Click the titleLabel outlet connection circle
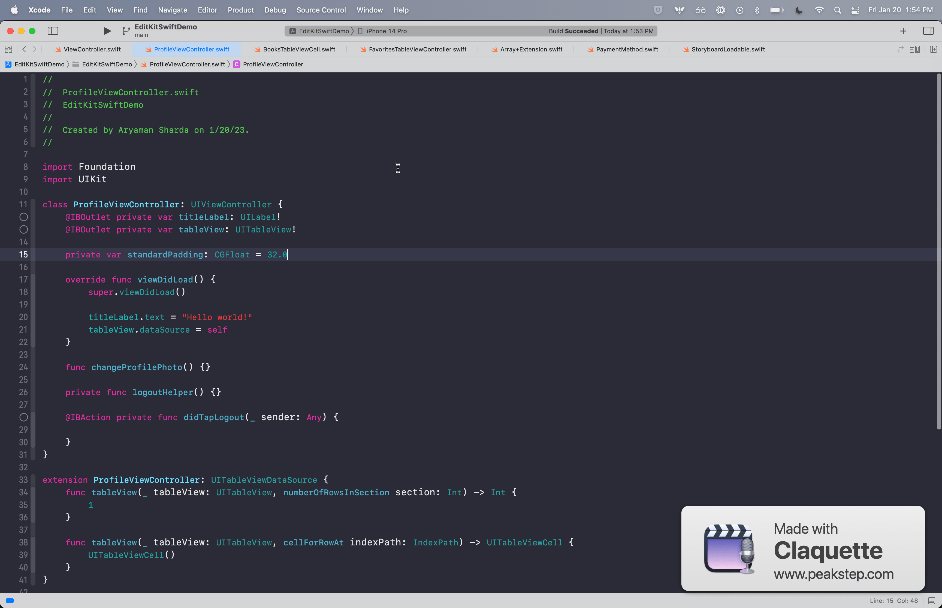The image size is (942, 608). (24, 217)
